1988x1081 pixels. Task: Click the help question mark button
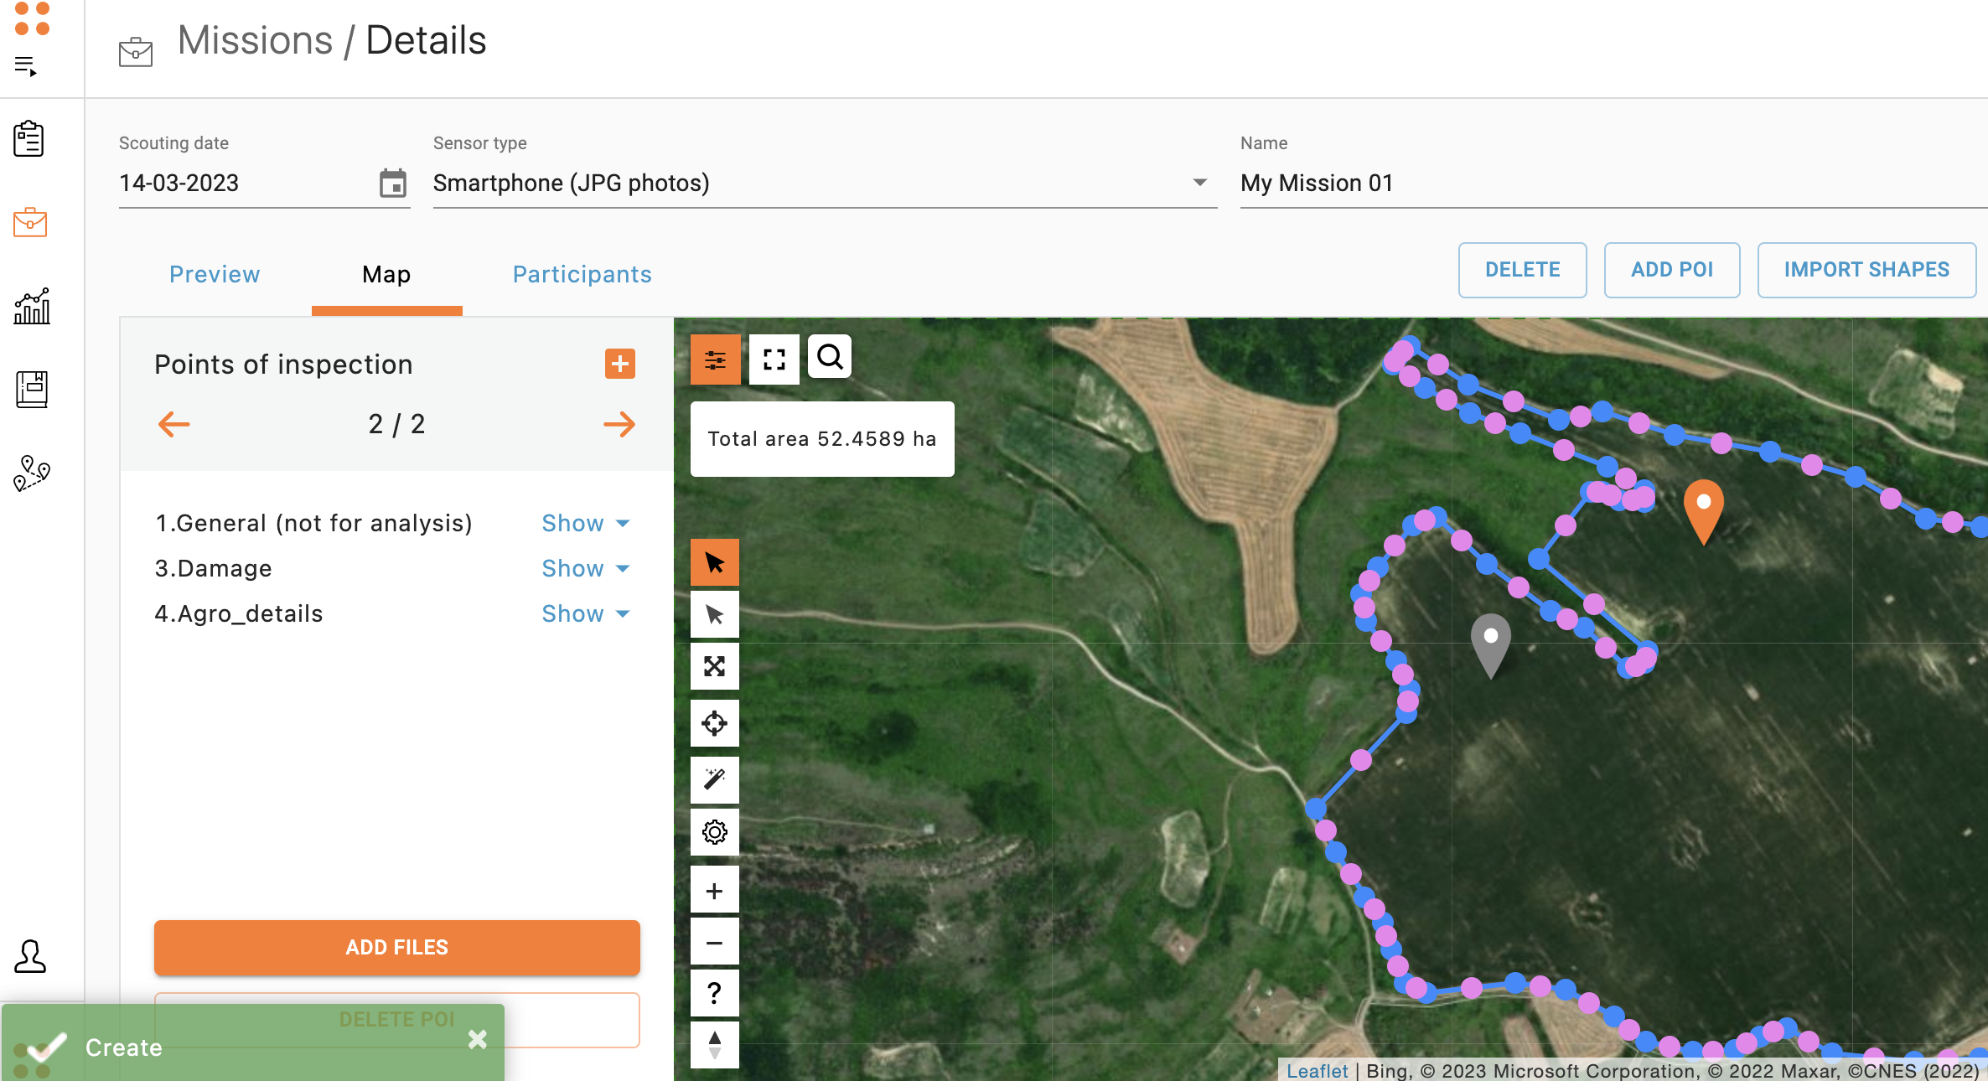(x=714, y=993)
